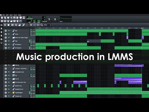Pause playback in the Song Editor
The image size is (149, 112).
coord(5,25)
